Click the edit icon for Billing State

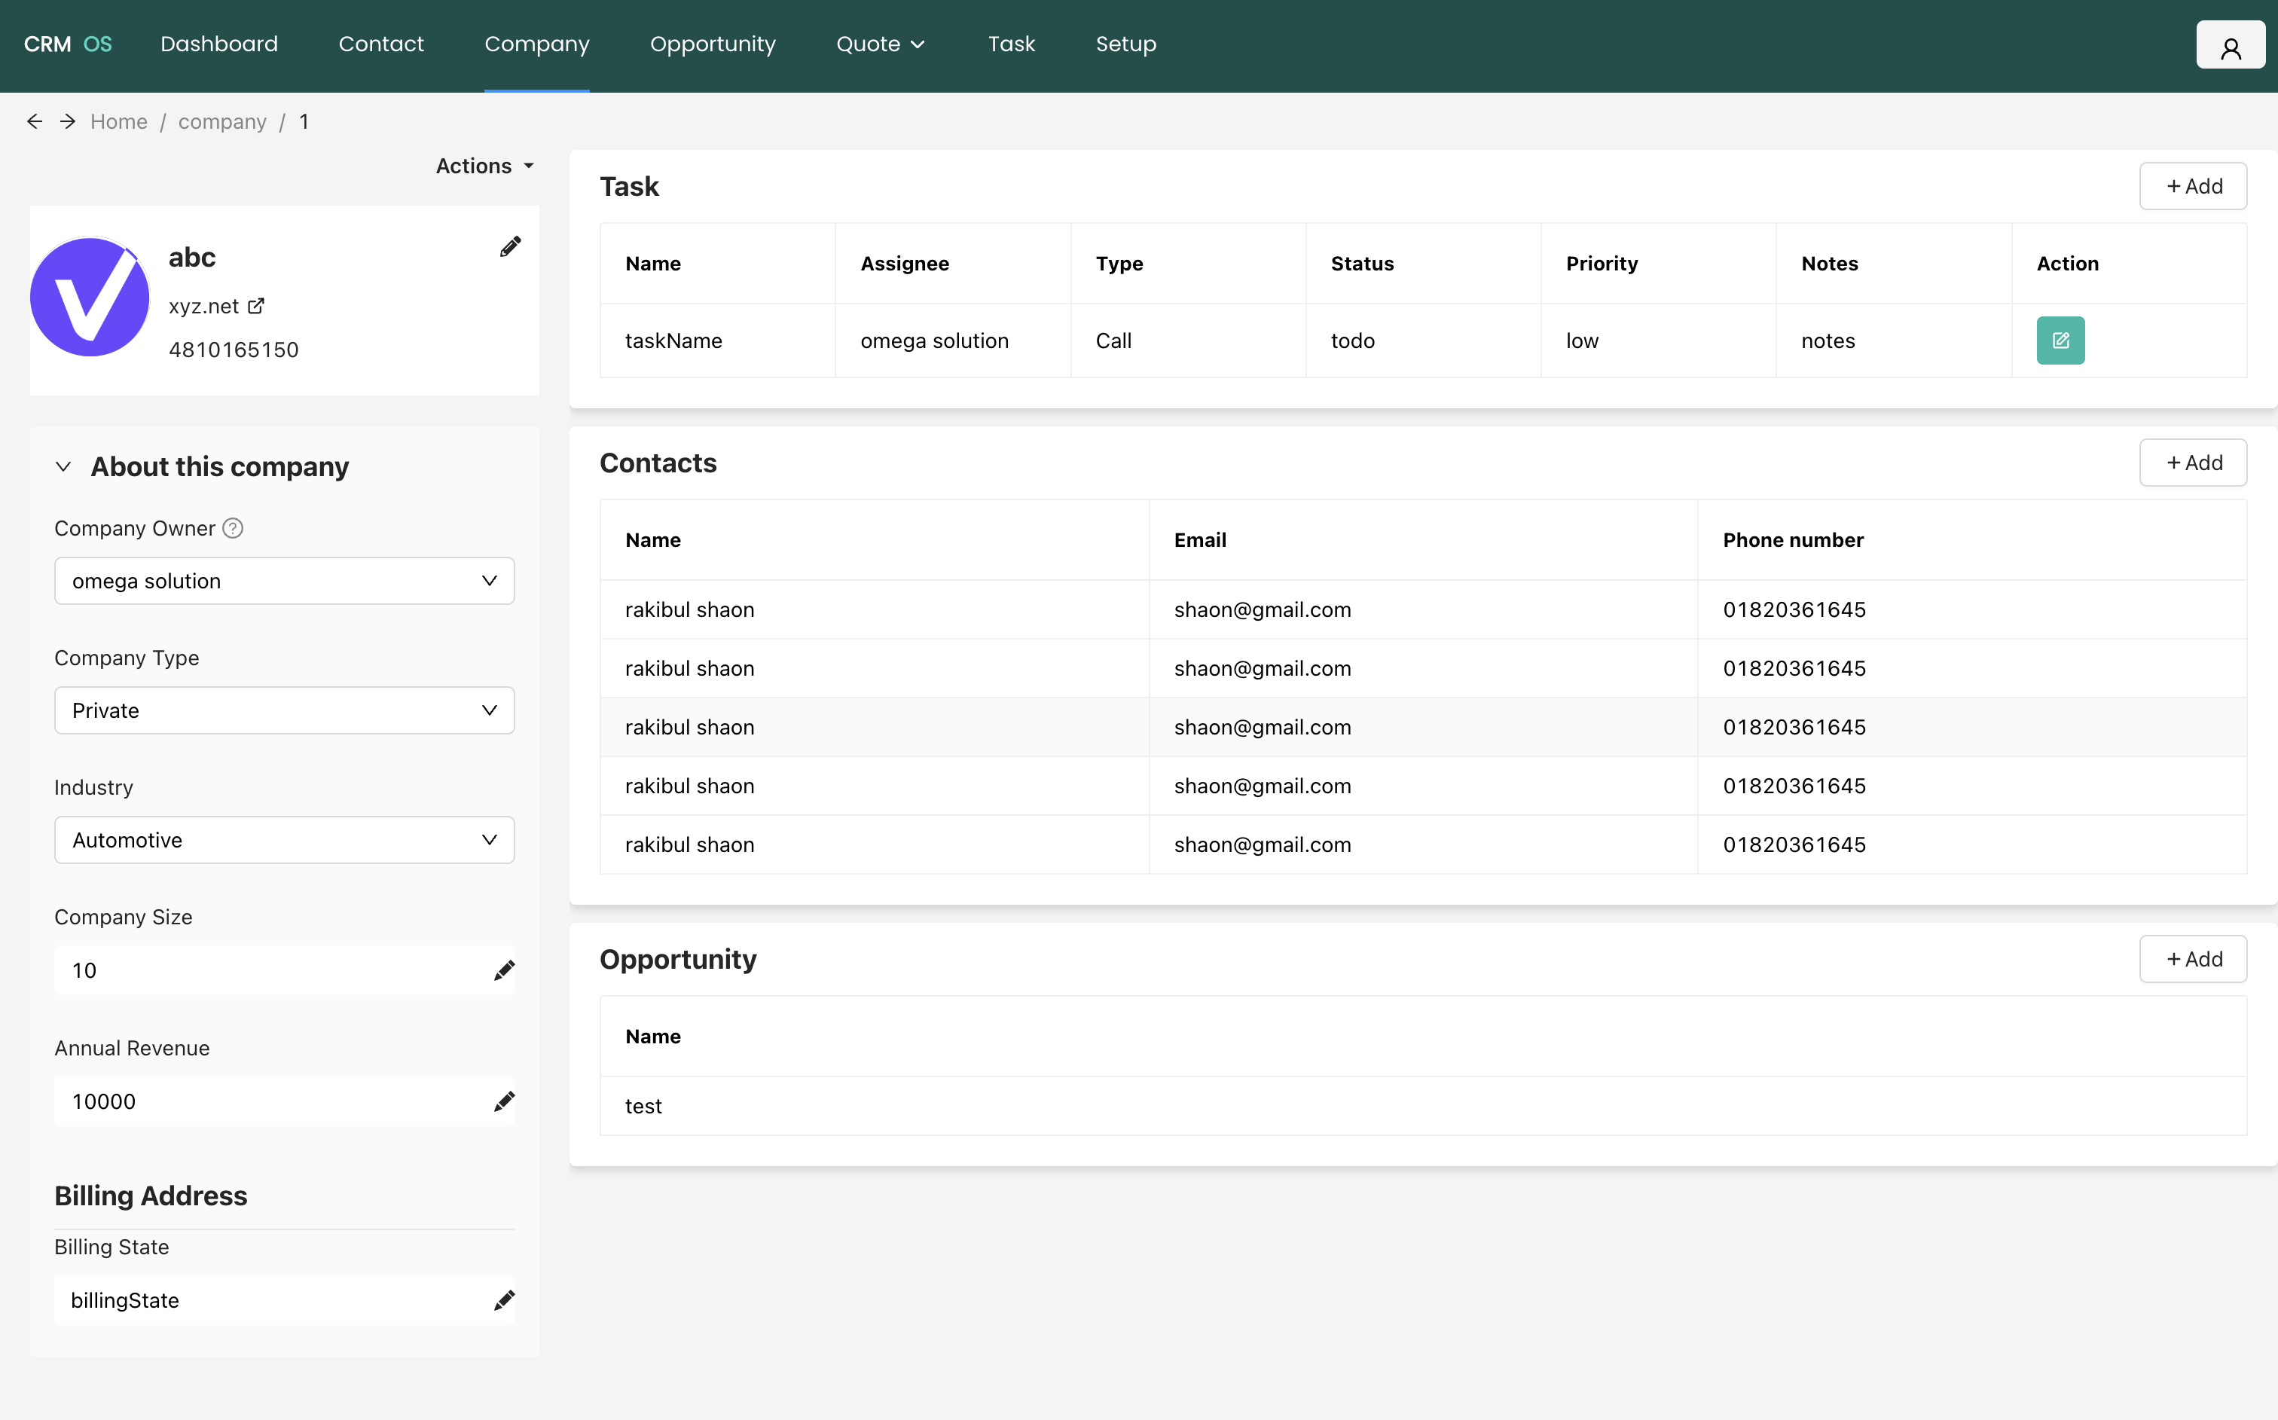pyautogui.click(x=504, y=1300)
